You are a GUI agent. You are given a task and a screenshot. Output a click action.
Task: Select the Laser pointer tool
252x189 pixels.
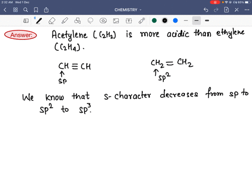[x=142, y=20]
